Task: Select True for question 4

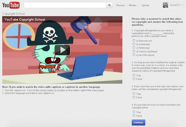Action: [x=134, y=112]
